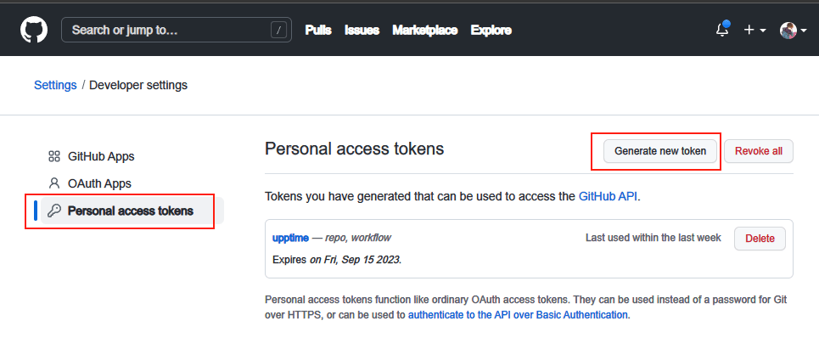
Task: Click the user avatar picture
Action: [x=788, y=31]
